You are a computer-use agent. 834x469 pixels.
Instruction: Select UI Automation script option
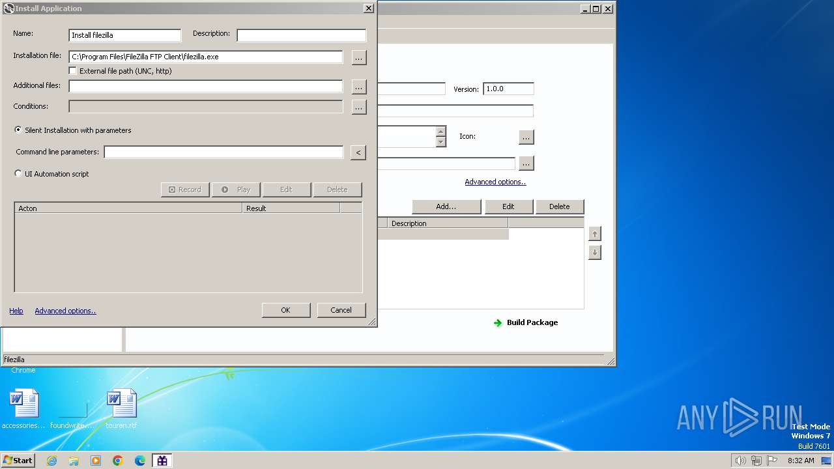click(18, 173)
